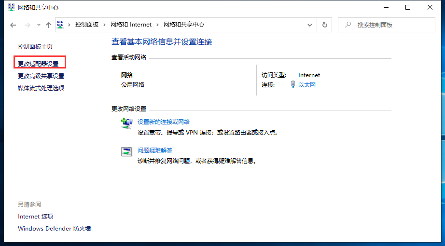This screenshot has width=445, height=246.
Task: Refresh the Network and Sharing Center view
Action: point(325,25)
